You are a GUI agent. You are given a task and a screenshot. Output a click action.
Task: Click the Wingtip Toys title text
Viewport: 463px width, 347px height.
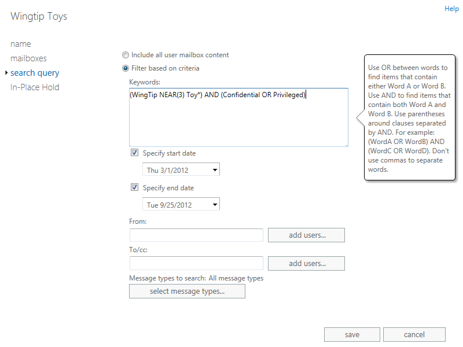39,17
